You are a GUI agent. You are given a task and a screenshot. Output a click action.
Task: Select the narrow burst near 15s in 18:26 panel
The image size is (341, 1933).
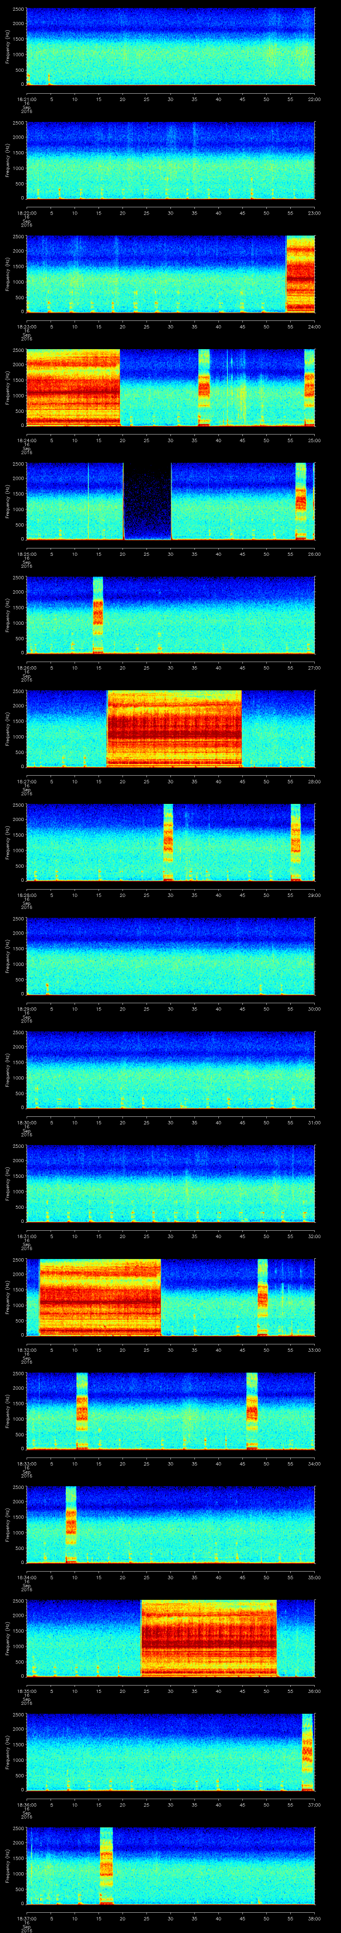(98, 614)
